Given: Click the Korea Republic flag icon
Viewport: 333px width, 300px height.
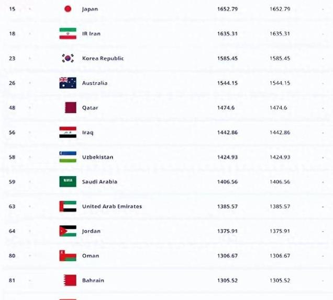Looking at the screenshot, I should [x=68, y=59].
